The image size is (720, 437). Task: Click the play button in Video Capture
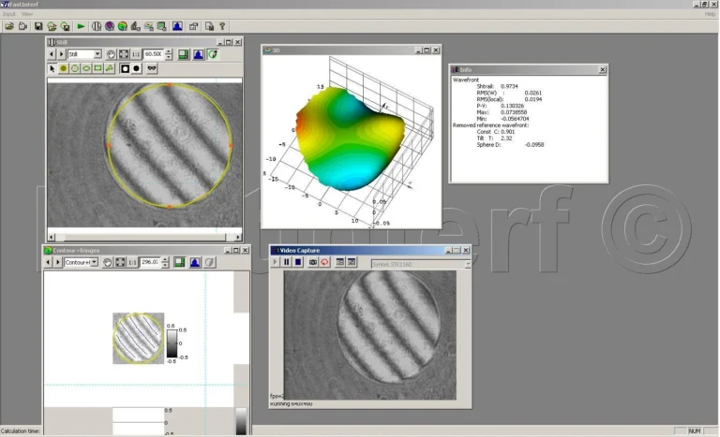[275, 262]
